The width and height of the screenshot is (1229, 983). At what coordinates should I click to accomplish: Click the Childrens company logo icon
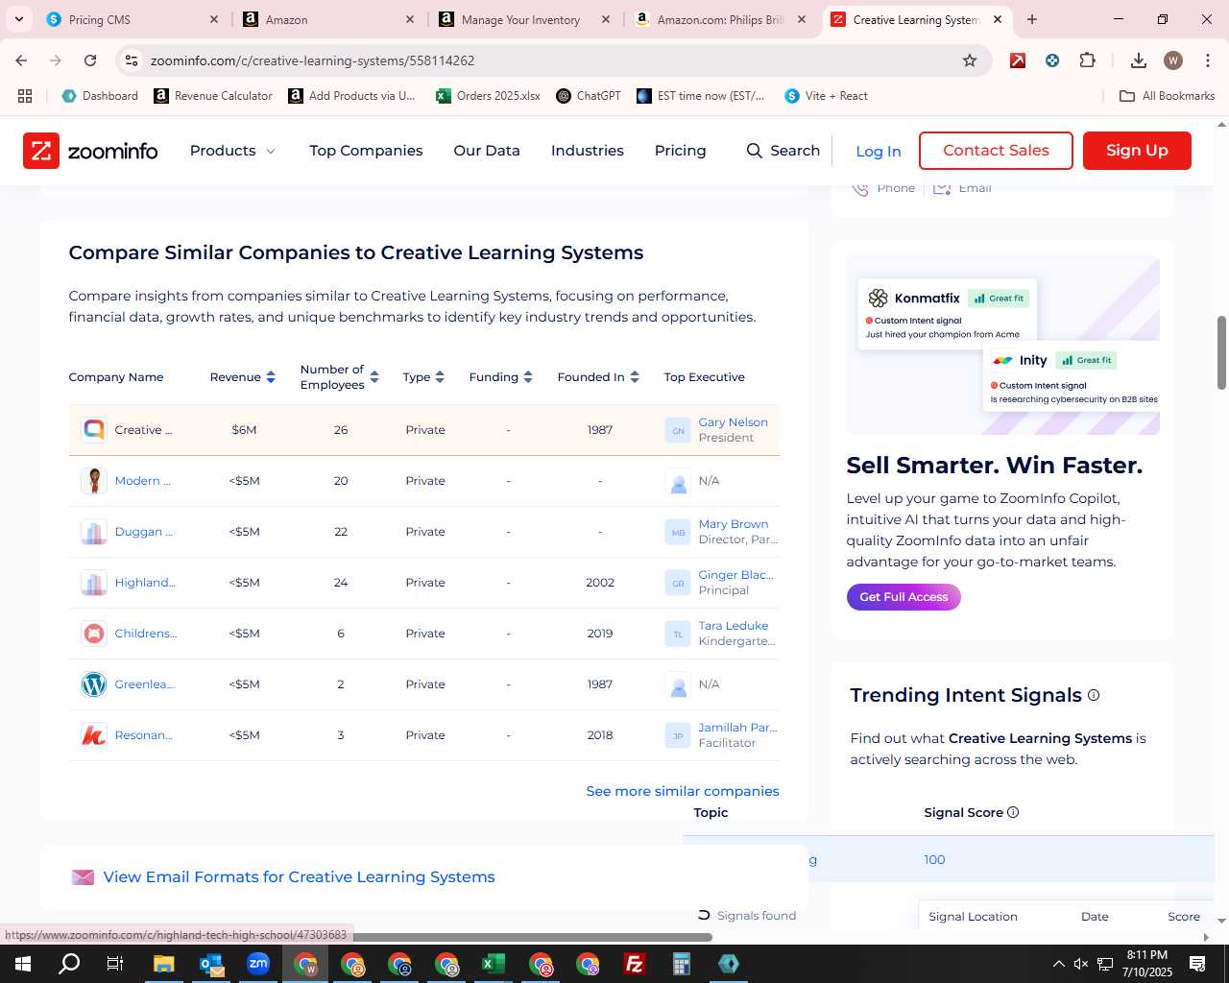94,634
